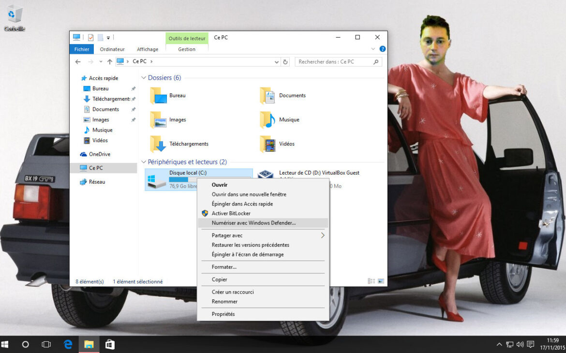Click the refresh button beside address bar
Viewport: 566px width, 353px height.
(285, 62)
